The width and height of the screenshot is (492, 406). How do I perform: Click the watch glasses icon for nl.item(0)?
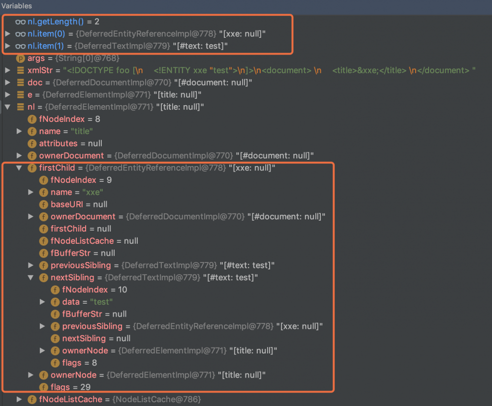(20, 34)
